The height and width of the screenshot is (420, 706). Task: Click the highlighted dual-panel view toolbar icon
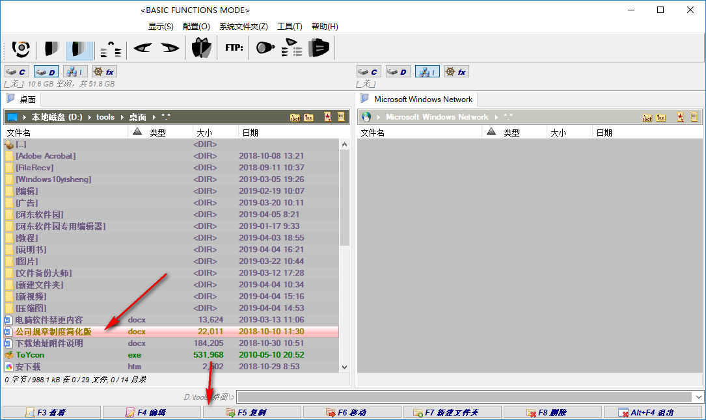[79, 49]
